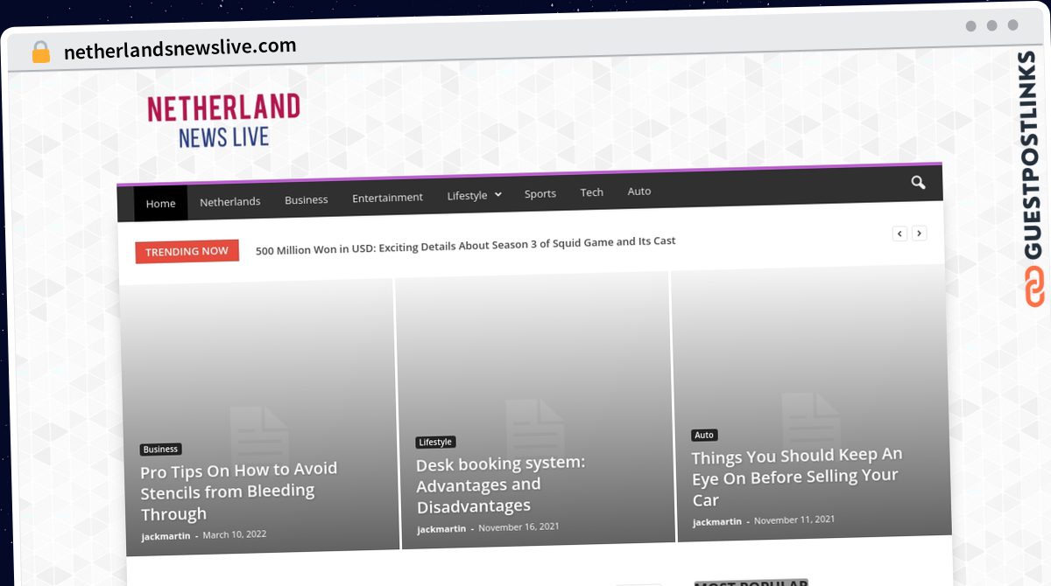The image size is (1051, 586).
Task: Open the Sports menu item
Action: click(x=540, y=193)
